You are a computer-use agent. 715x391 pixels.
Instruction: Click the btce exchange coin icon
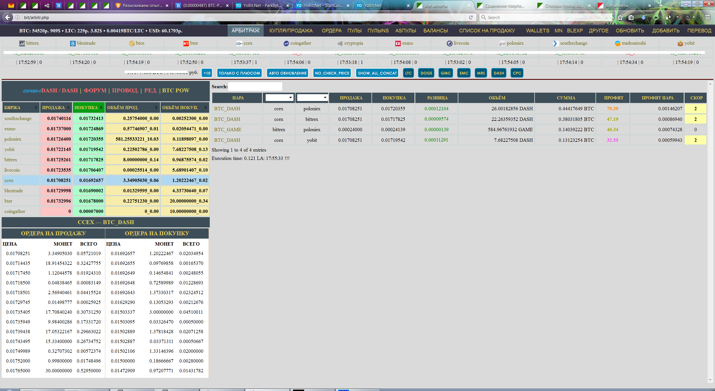pyautogui.click(x=132, y=43)
